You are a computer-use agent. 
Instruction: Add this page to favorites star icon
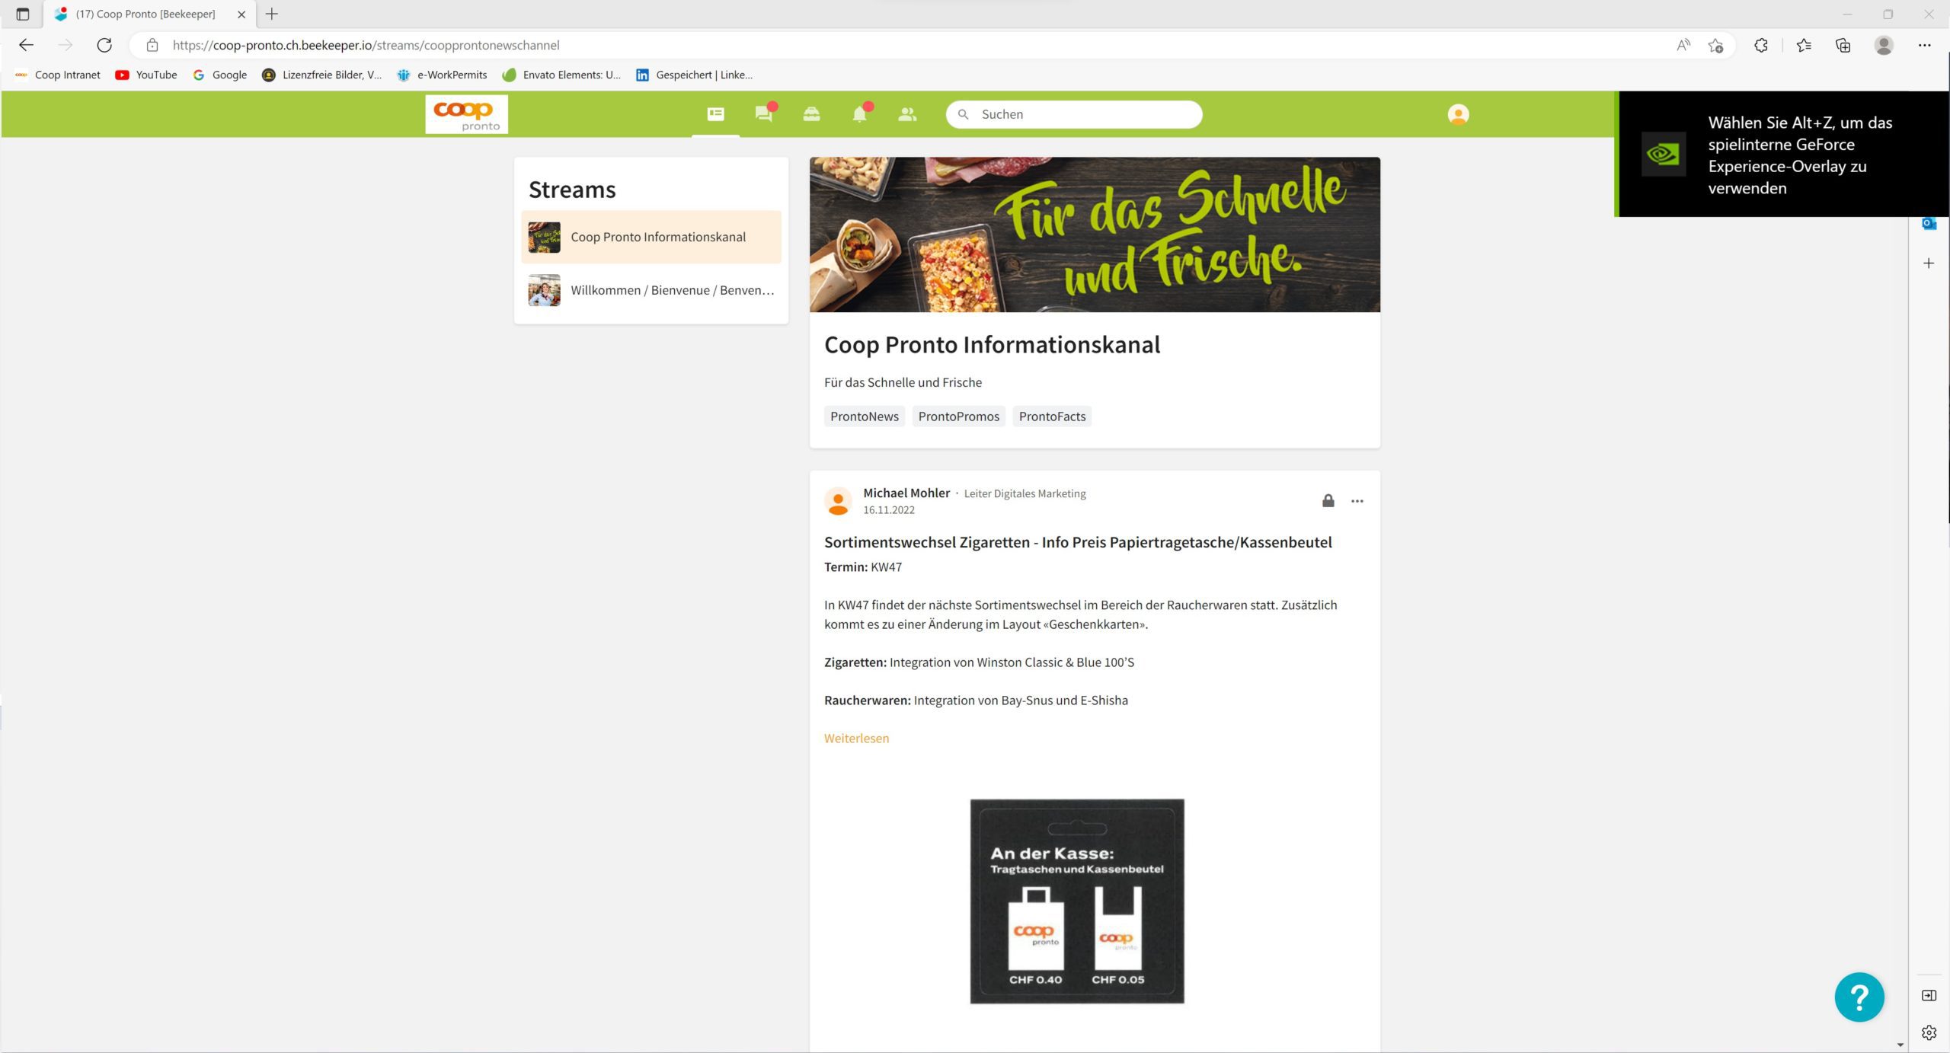tap(1715, 45)
